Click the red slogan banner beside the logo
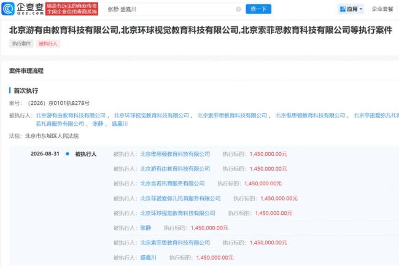Viewport: 399px width, 267px height. click(x=72, y=9)
